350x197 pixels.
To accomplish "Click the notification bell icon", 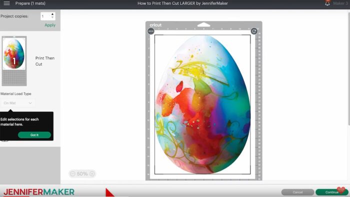I will (327, 3).
